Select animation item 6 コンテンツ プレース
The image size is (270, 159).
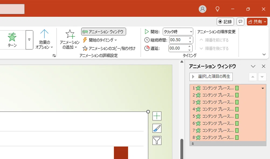(228, 123)
